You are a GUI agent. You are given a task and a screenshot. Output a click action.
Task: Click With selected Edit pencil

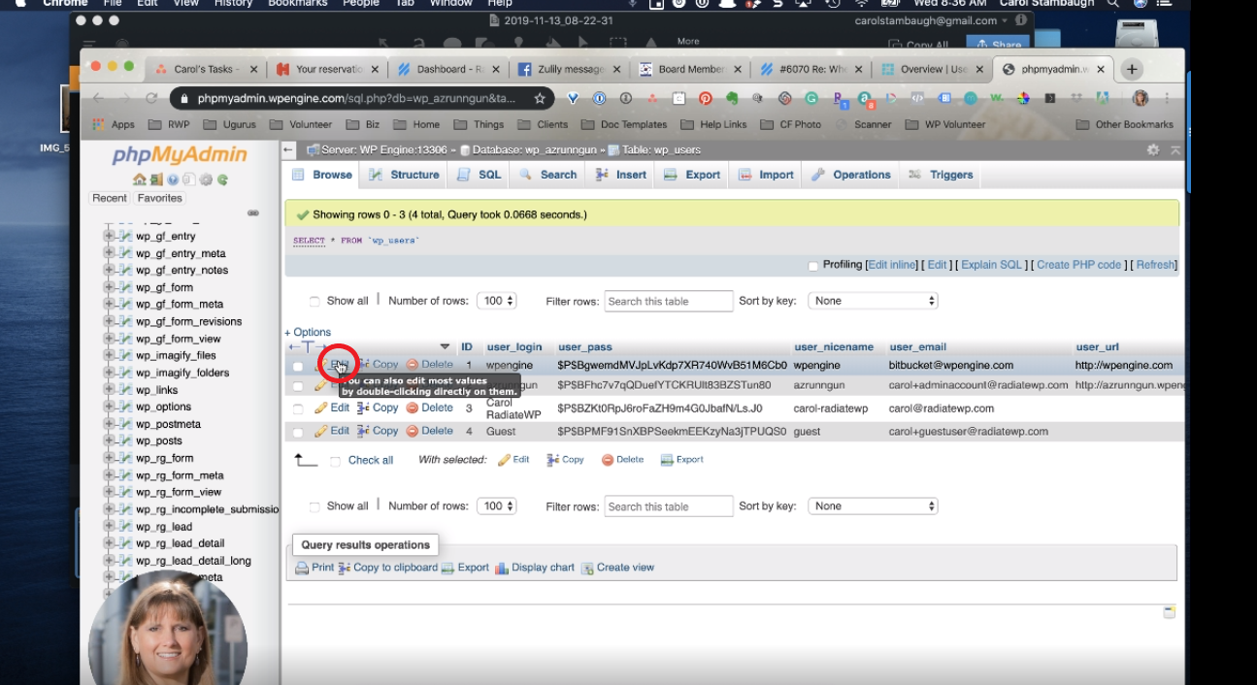click(504, 460)
